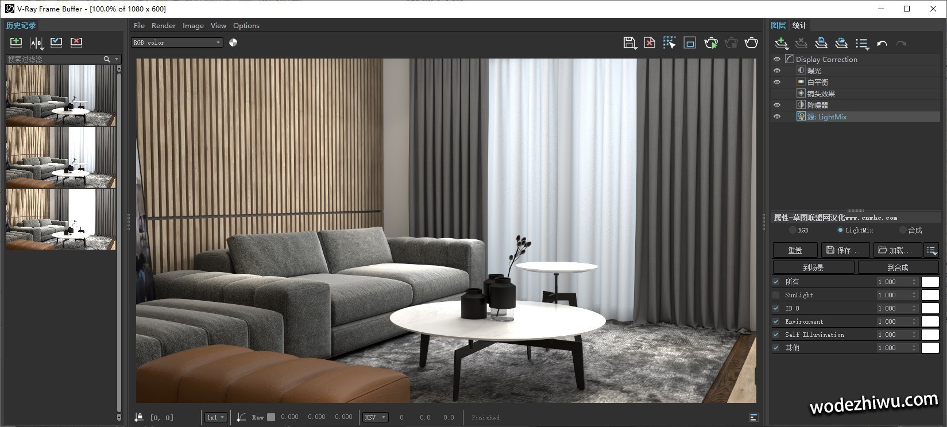Click the create layer icon
This screenshot has width=947, height=427.
781,44
